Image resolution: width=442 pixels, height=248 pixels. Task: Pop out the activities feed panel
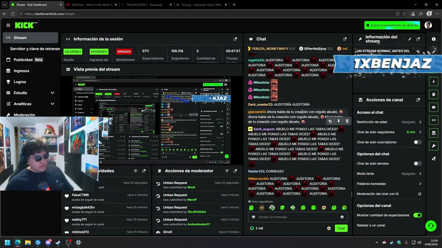[x=144, y=171]
